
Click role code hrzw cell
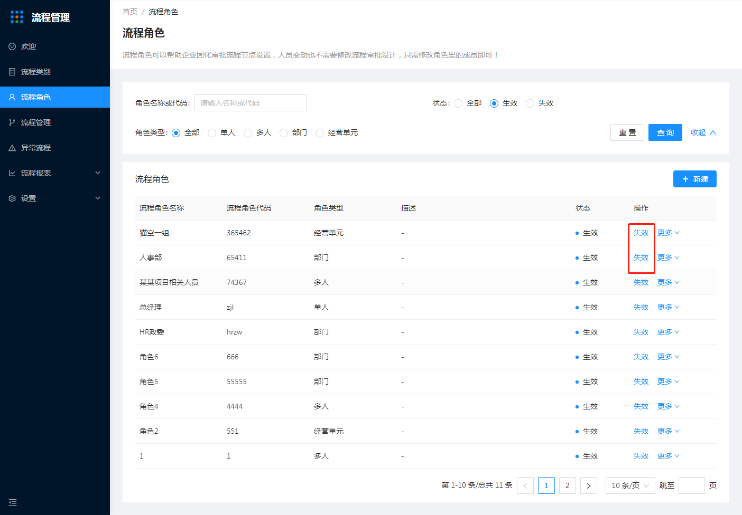[235, 332]
